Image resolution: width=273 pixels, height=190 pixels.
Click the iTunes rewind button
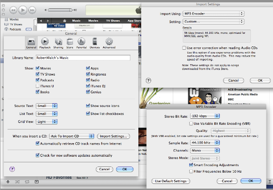pyautogui.click(x=13, y=10)
